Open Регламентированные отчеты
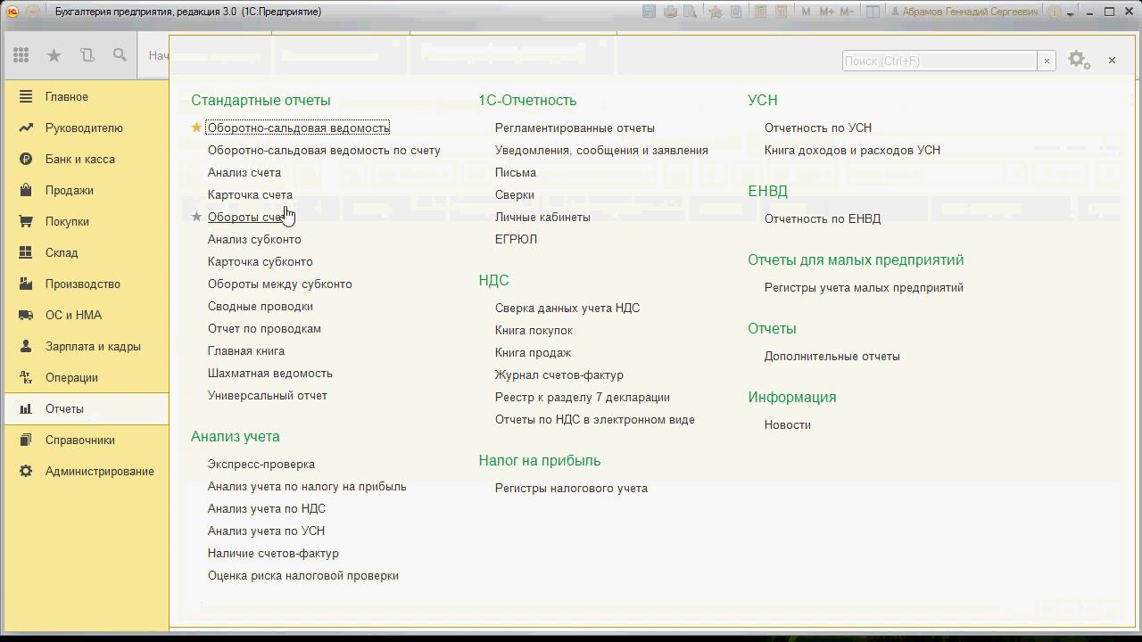The height and width of the screenshot is (642, 1142). coord(575,128)
